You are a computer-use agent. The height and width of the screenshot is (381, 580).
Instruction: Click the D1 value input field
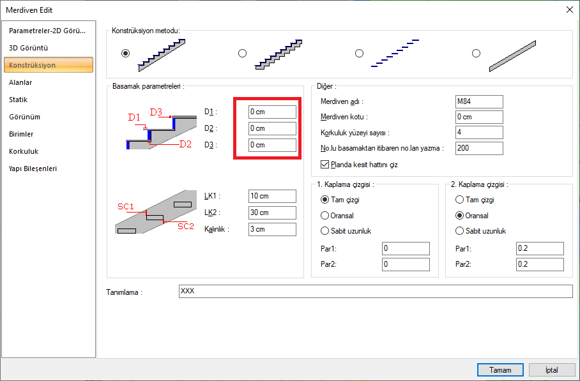pos(272,112)
